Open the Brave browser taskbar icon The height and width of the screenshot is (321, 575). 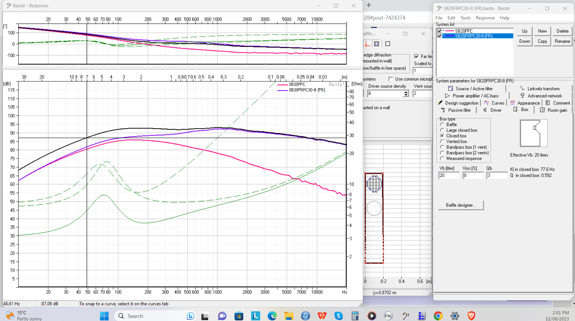click(471, 316)
